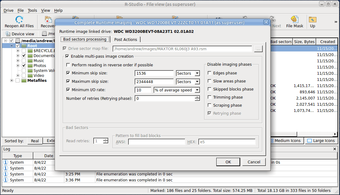Open Minimum I/O rate unit dropdown
This screenshot has width=340, height=195.
click(x=197, y=90)
